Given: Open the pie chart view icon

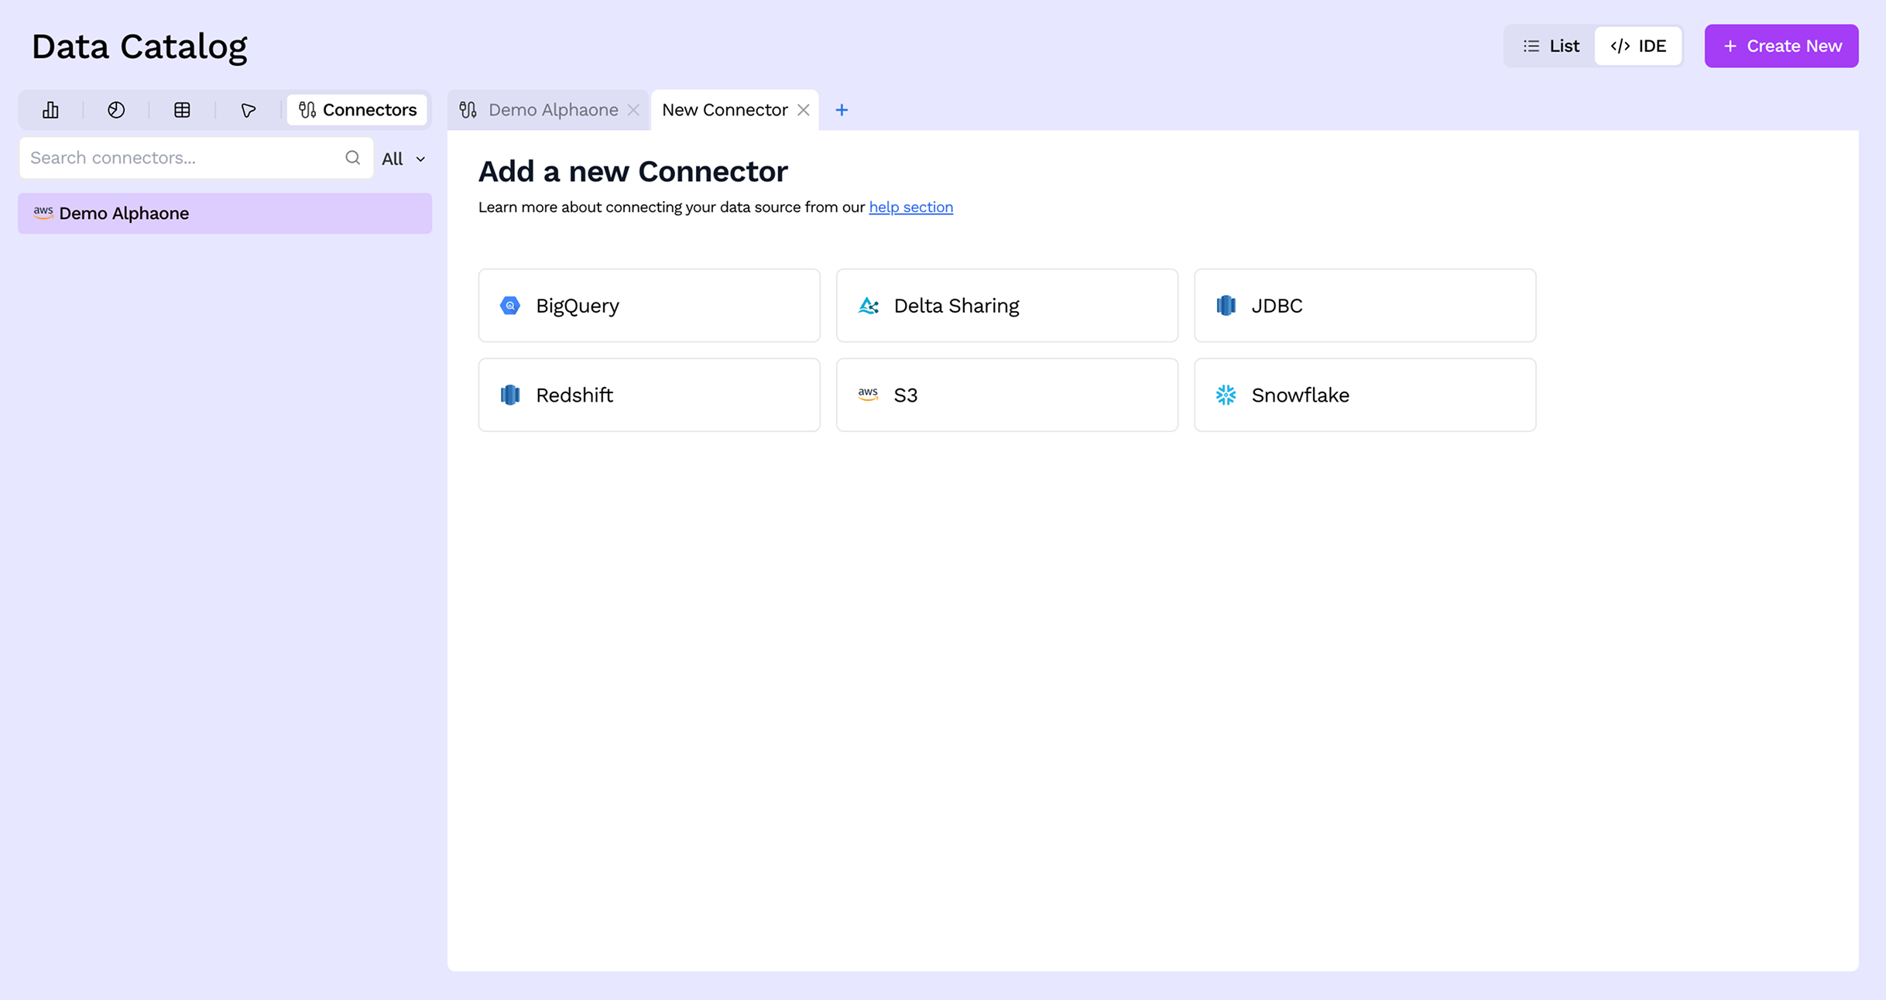Looking at the screenshot, I should (x=115, y=109).
